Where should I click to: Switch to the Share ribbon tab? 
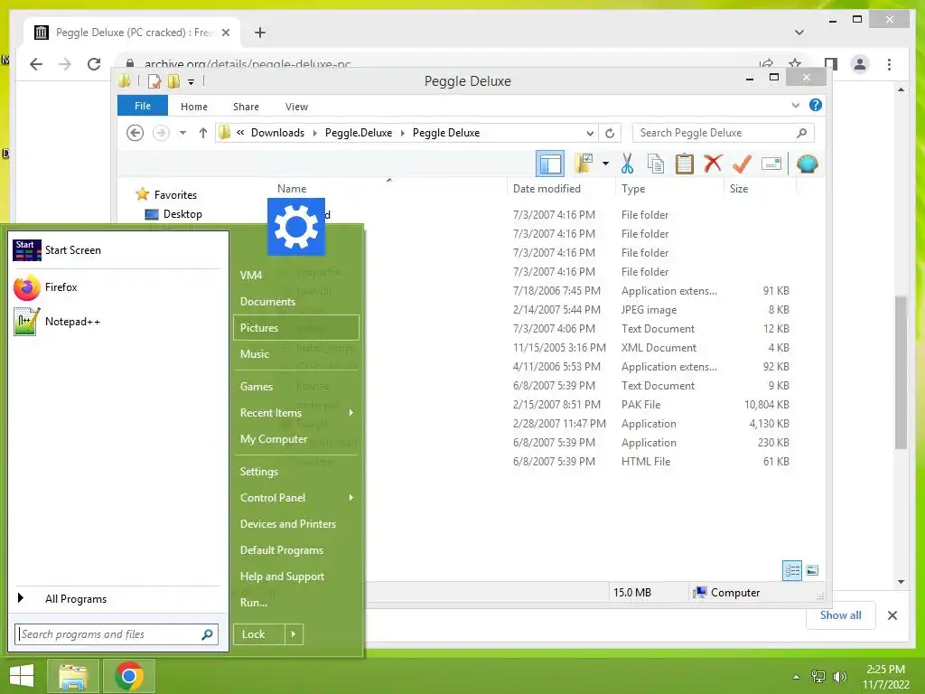[246, 107]
